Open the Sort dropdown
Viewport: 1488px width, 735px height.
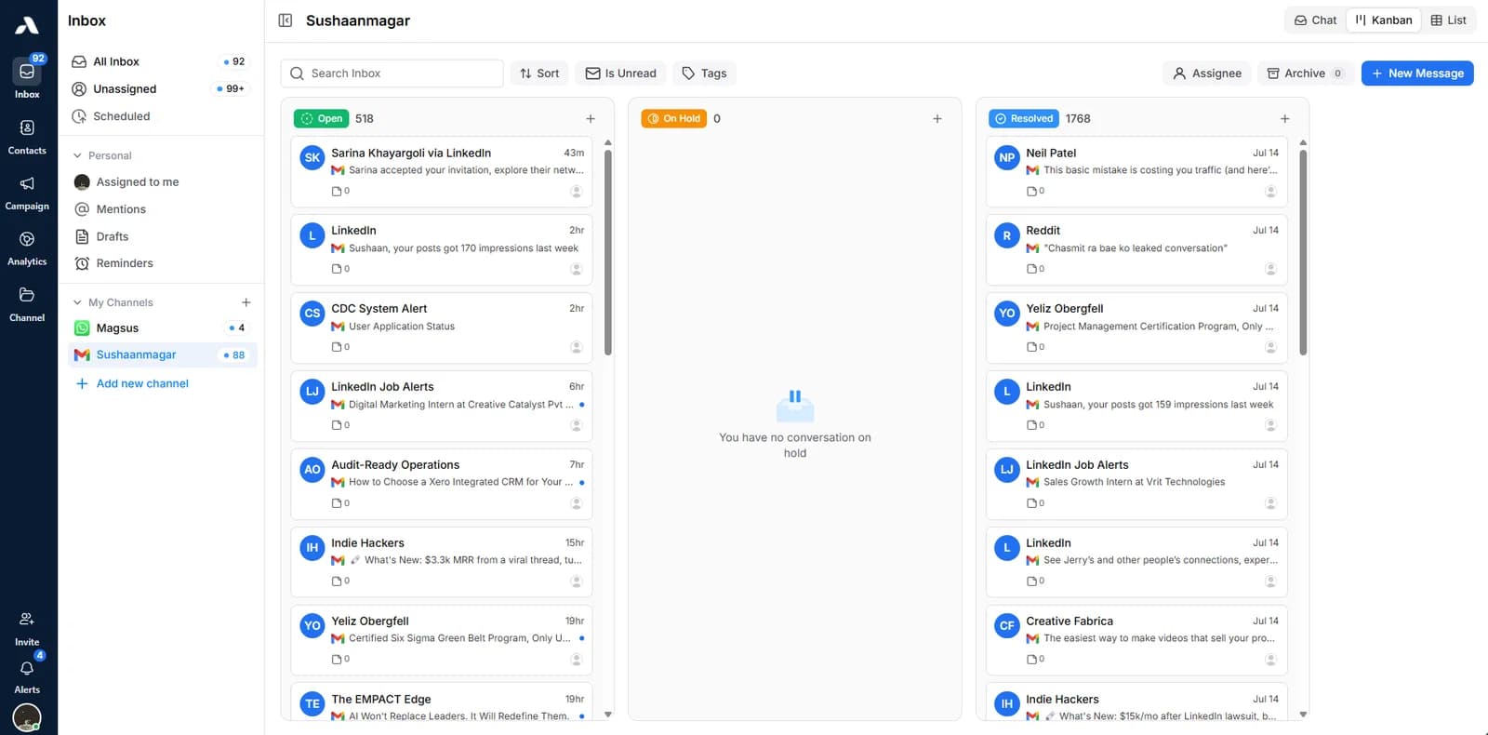coord(539,73)
